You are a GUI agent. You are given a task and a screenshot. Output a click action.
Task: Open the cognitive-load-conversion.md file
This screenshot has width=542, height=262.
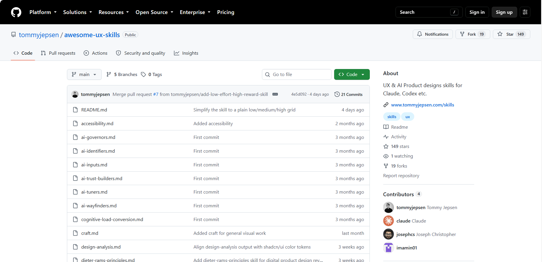(112, 220)
